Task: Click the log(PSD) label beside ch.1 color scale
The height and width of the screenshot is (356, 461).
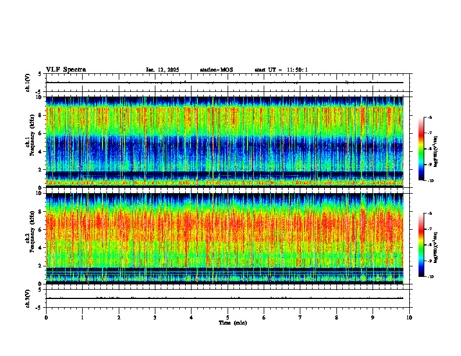Action: coord(436,152)
